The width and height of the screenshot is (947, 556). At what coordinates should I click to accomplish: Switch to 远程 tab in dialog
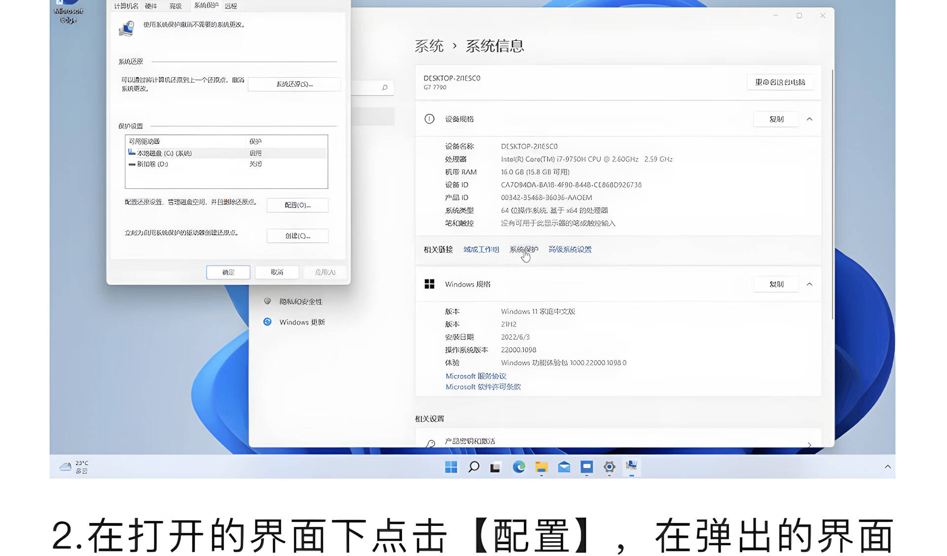tap(231, 6)
